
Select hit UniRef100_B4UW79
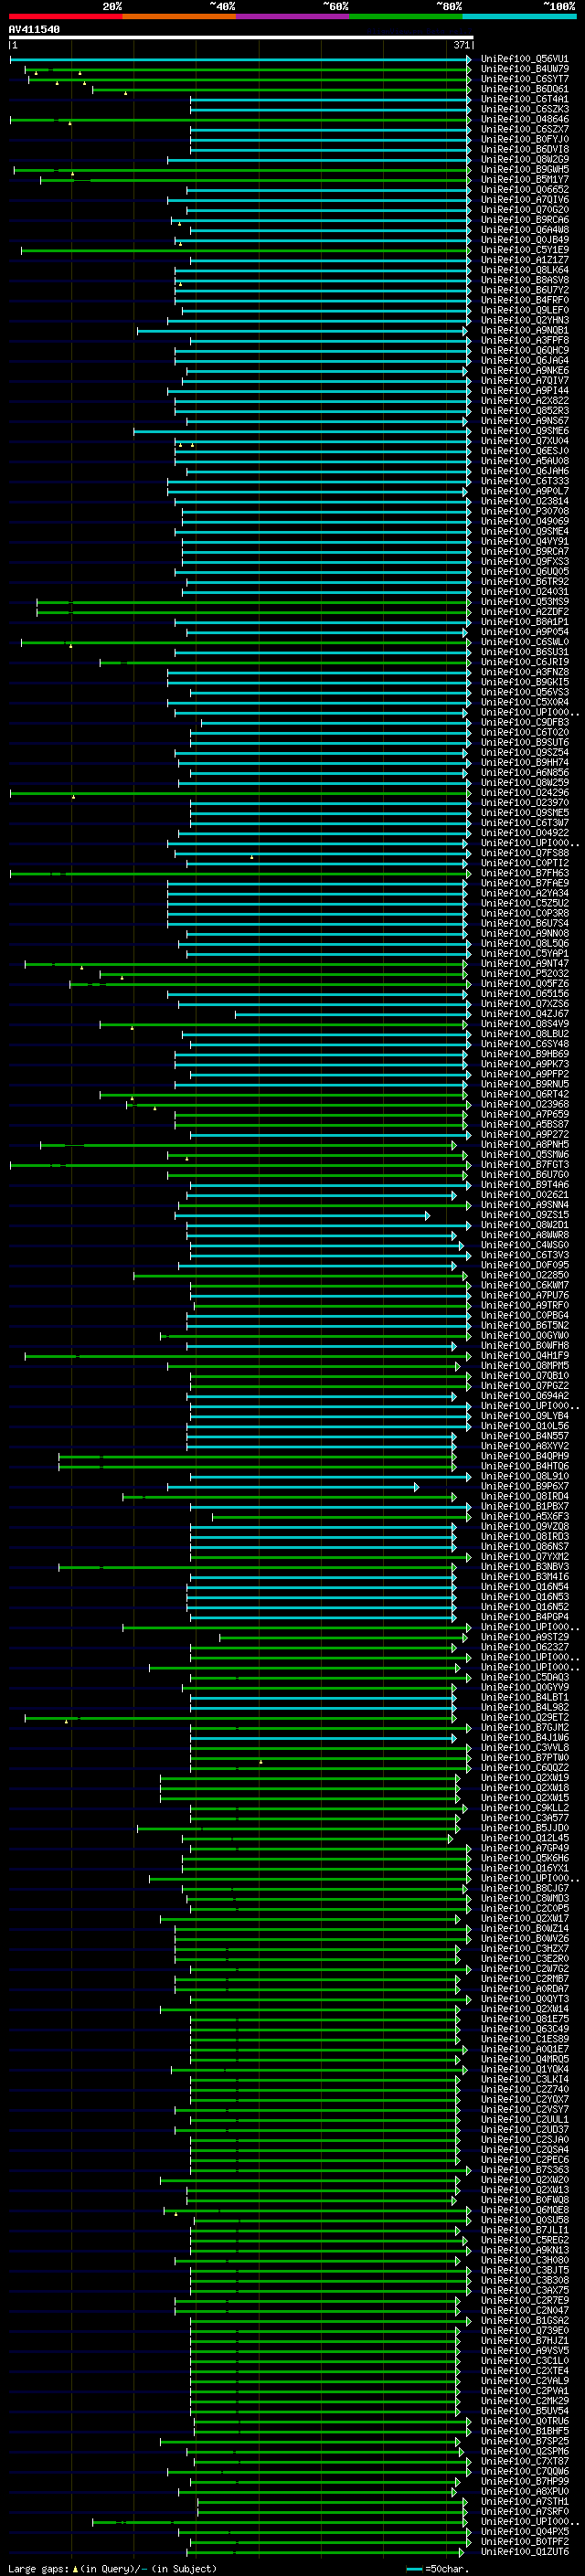click(x=525, y=70)
